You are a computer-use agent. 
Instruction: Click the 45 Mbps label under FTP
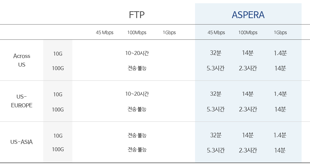(105, 32)
